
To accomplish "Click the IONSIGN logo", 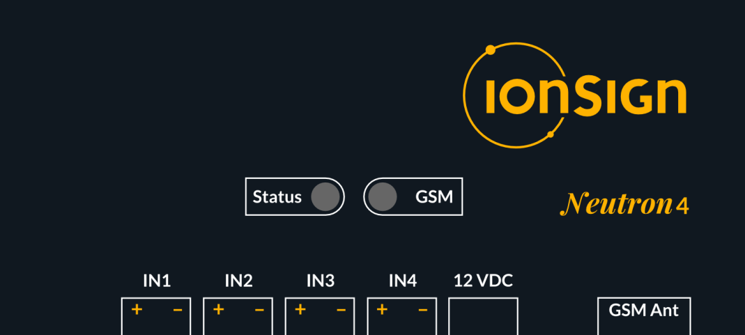I will click(x=574, y=95).
